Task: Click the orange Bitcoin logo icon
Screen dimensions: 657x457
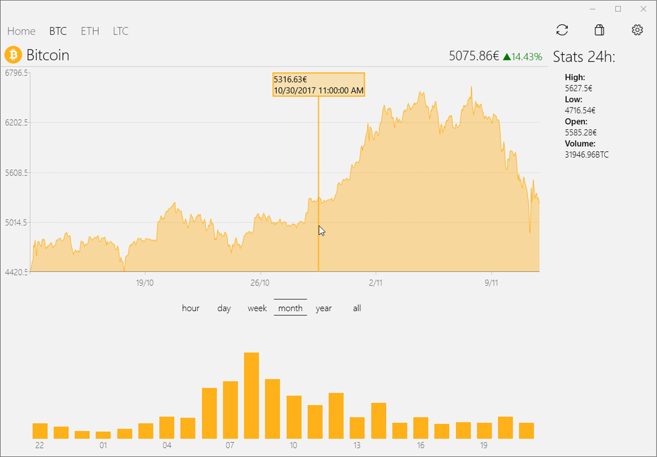Action: coord(13,55)
